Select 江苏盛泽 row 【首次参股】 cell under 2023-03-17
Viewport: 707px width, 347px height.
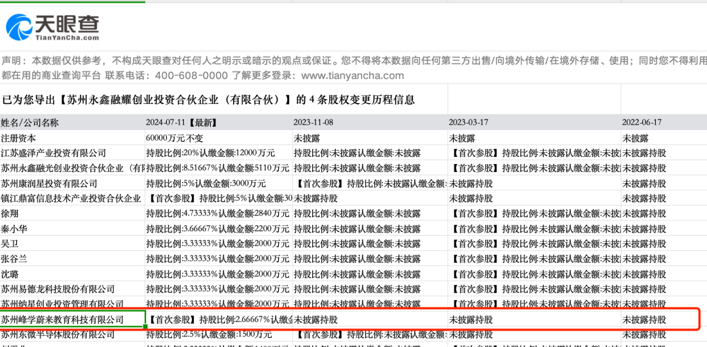click(x=534, y=153)
